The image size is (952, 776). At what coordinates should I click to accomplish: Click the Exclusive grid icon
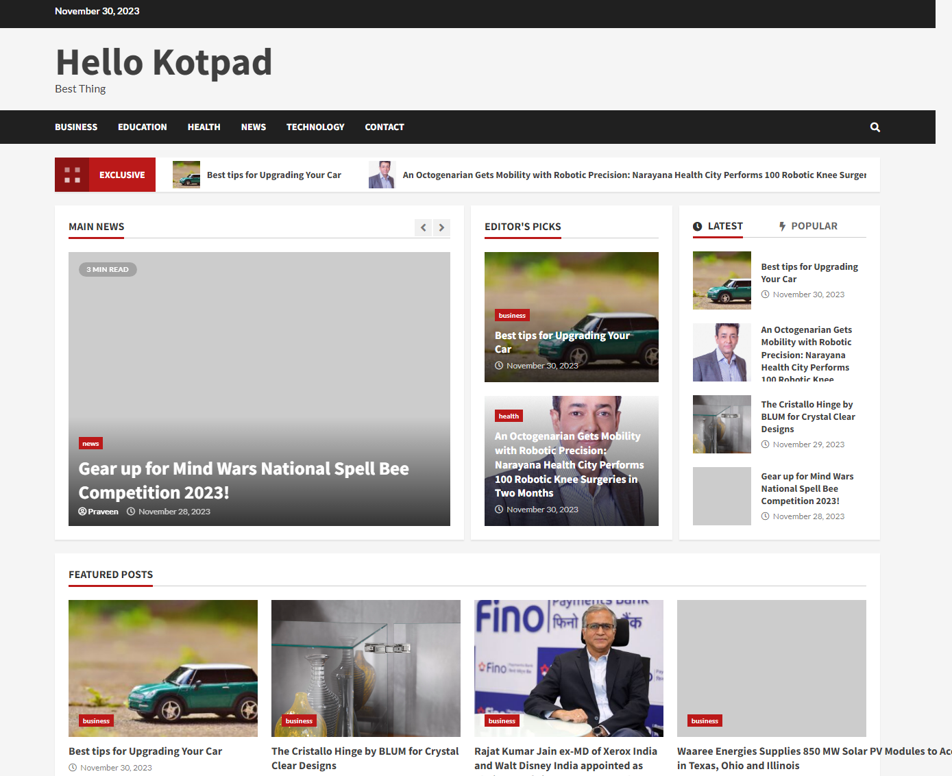(x=72, y=175)
